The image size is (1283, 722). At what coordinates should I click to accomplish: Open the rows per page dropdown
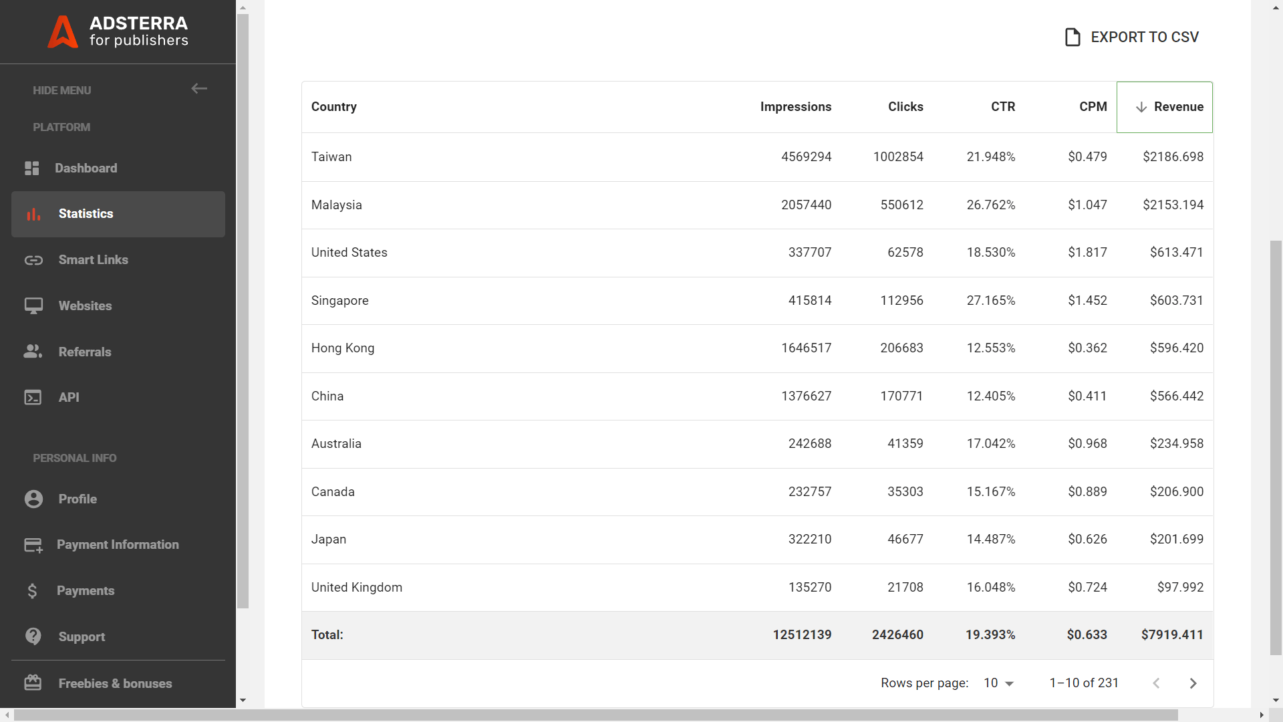coord(998,683)
